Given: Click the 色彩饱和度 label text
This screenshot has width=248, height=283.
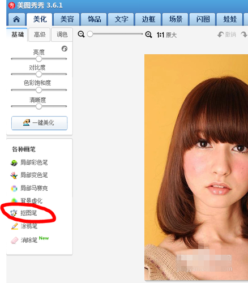Looking at the screenshot, I should click(x=37, y=83).
